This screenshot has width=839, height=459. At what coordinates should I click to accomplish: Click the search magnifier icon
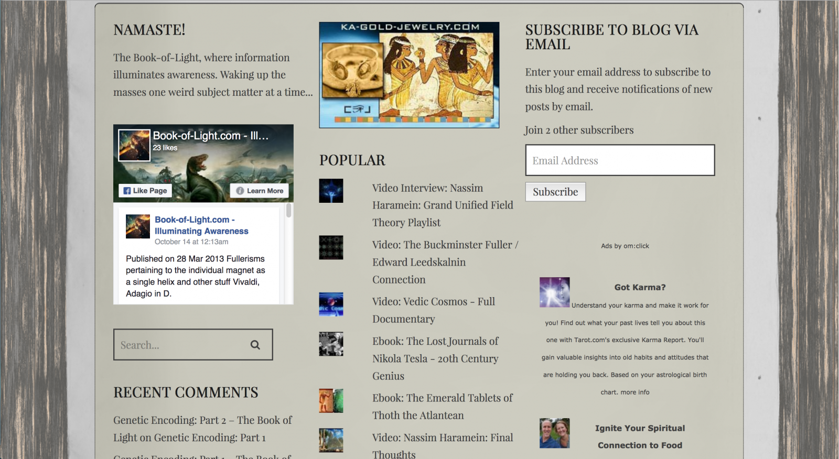(255, 345)
